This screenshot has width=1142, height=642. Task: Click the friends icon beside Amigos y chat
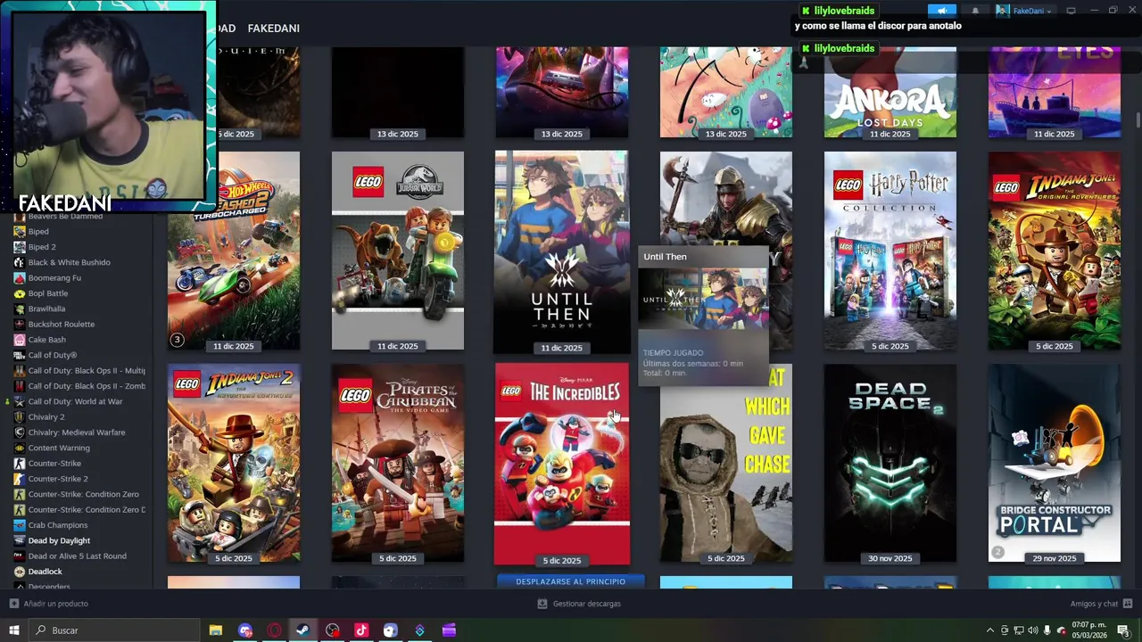tap(1127, 604)
